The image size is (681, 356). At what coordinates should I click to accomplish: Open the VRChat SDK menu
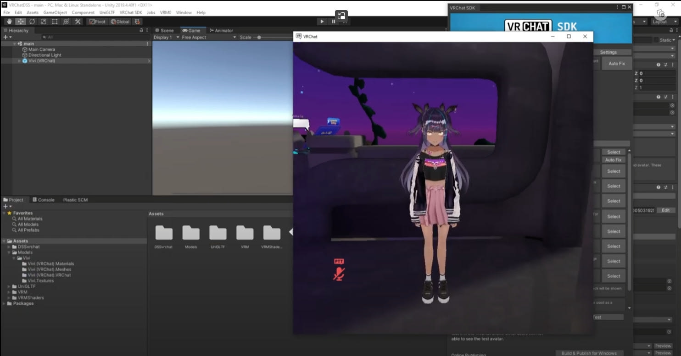click(x=131, y=12)
